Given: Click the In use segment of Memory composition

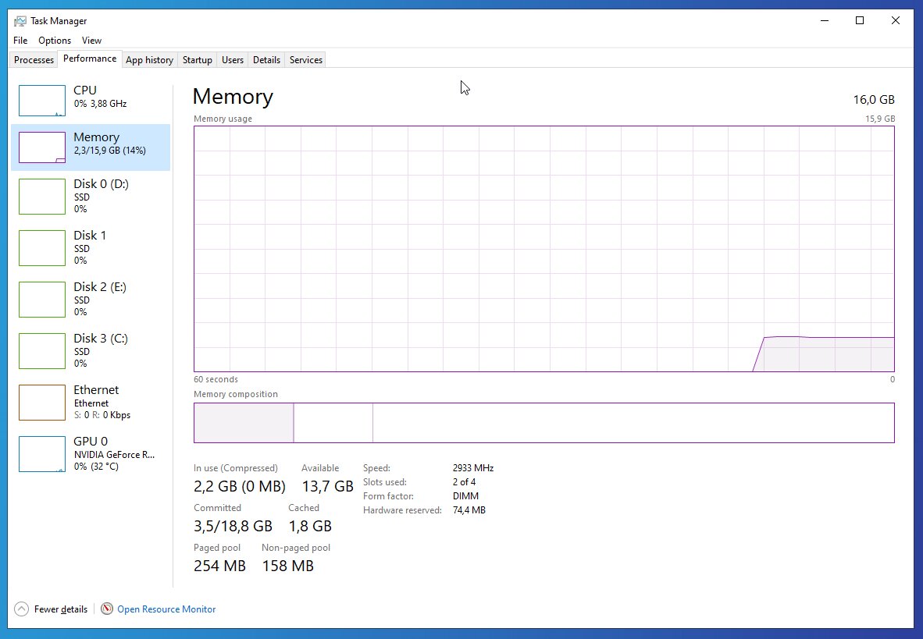Looking at the screenshot, I should click(244, 422).
